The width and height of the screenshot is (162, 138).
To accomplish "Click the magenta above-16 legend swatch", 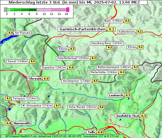I will click(68, 10).
